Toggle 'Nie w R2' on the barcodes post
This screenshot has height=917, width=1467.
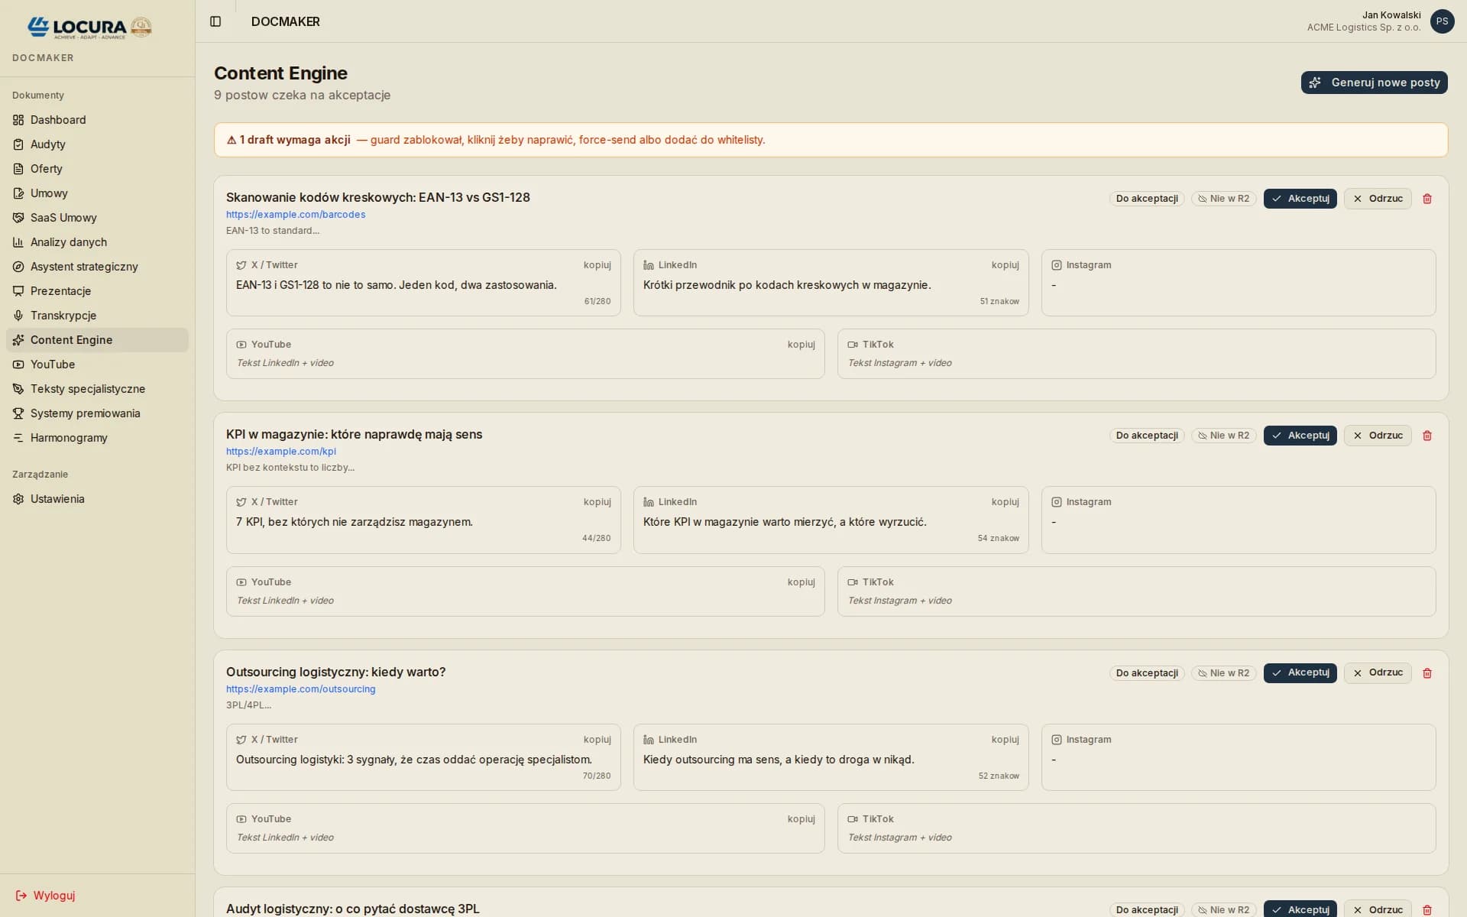pos(1223,198)
